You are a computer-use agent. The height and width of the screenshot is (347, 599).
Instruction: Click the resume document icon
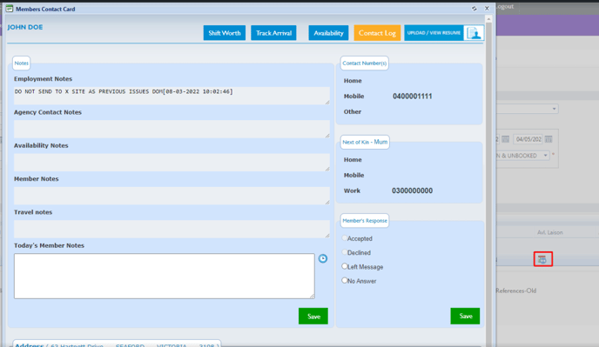tap(474, 33)
